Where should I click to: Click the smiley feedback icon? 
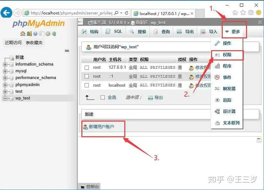tap(259, 12)
